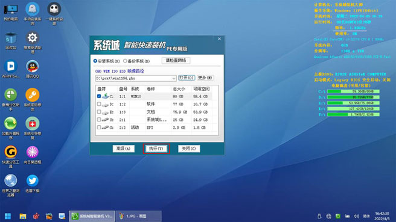Click the 更多 button
The image size is (396, 222).
205,78
